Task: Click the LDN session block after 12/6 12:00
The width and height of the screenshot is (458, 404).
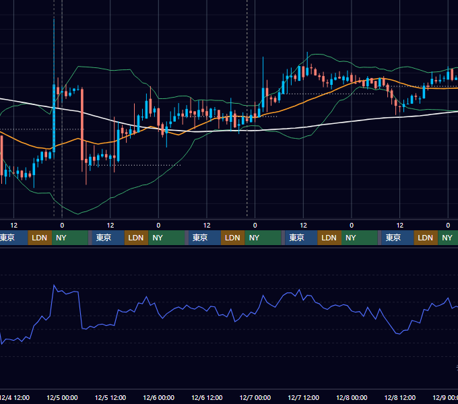Action: [x=233, y=238]
